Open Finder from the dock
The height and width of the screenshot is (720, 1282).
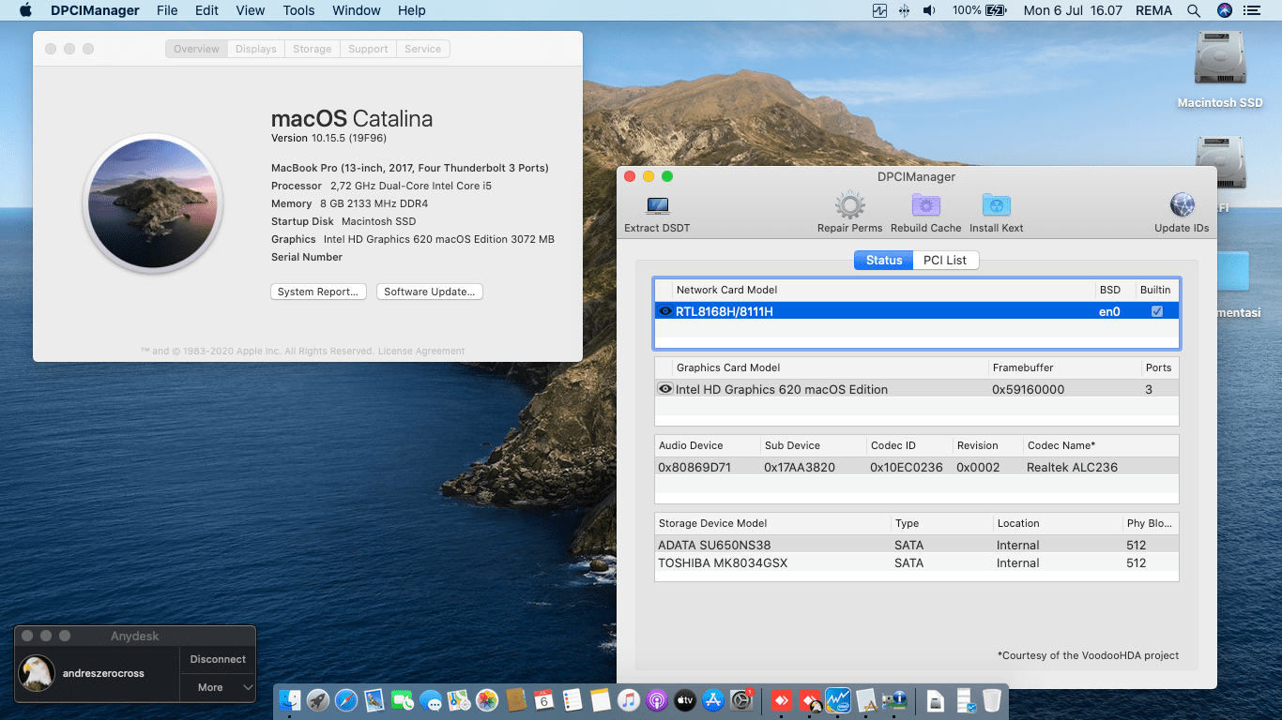(x=290, y=699)
